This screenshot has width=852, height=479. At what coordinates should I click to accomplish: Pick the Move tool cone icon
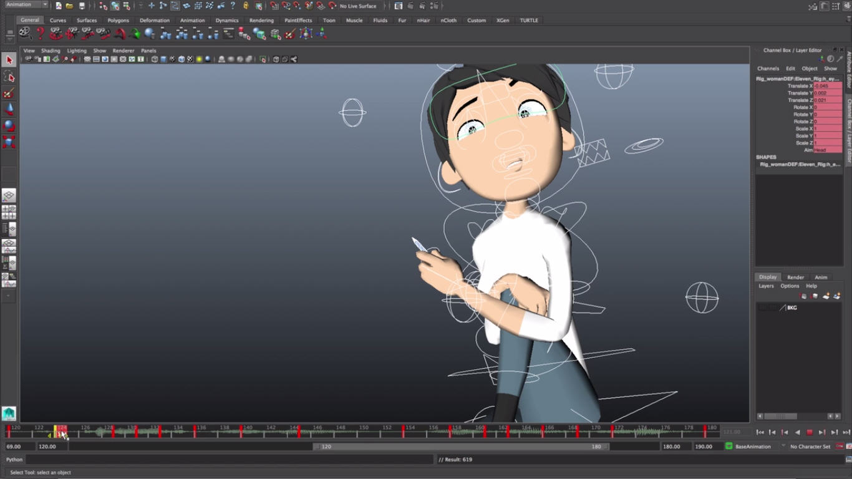pyautogui.click(x=9, y=109)
